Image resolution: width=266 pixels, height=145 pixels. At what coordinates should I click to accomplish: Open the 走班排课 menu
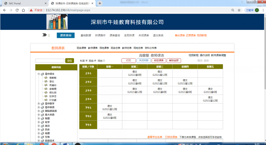129,35
